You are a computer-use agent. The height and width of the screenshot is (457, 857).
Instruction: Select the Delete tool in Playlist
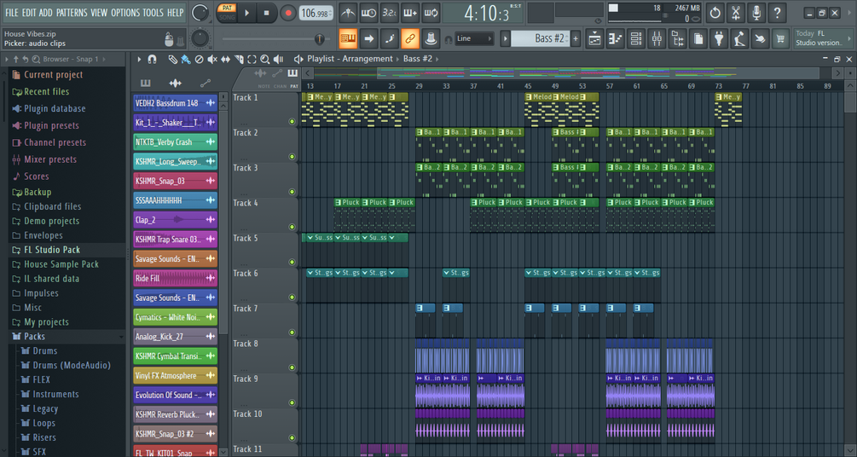click(200, 59)
